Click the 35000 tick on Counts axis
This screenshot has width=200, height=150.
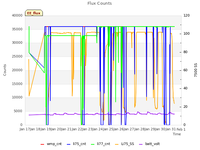[x=17, y=29]
